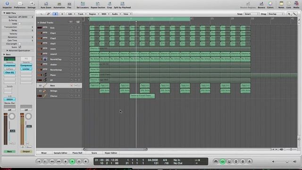
Task: Switch to the Score tab
Action: click(x=94, y=153)
